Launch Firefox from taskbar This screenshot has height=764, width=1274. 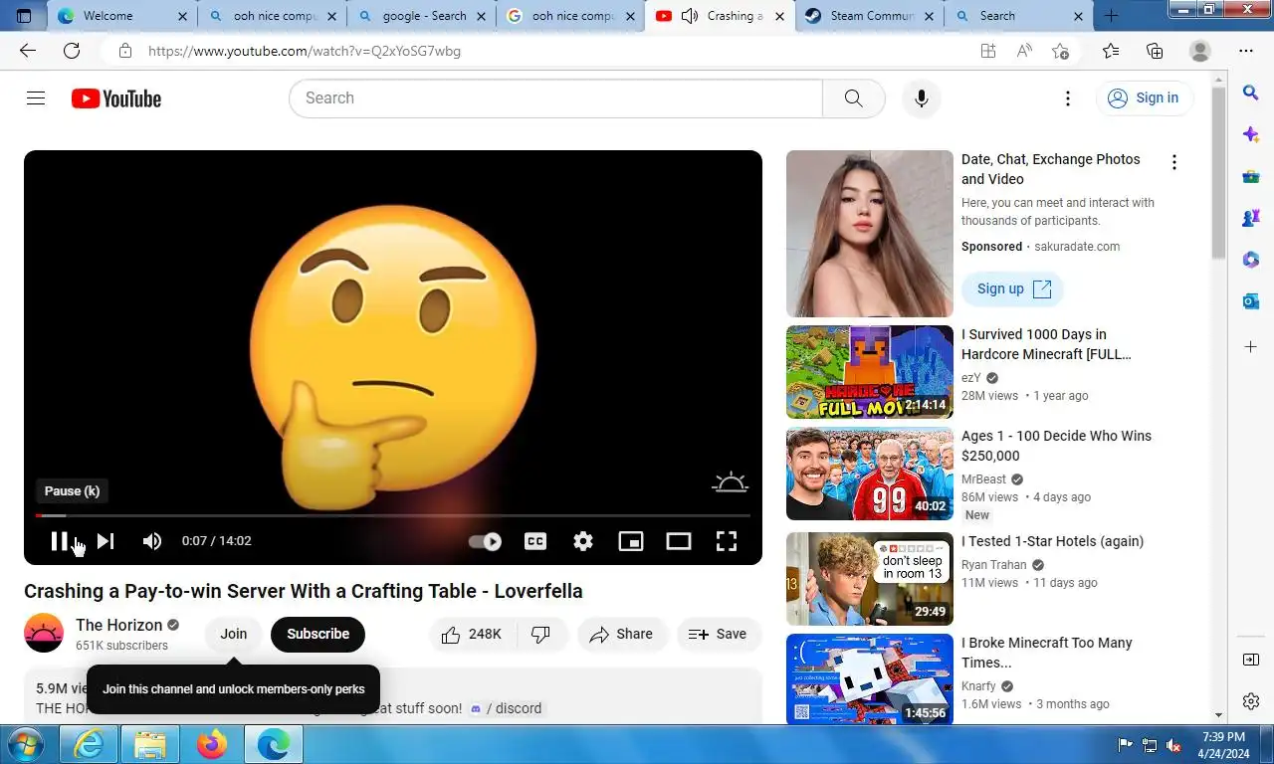tap(211, 744)
